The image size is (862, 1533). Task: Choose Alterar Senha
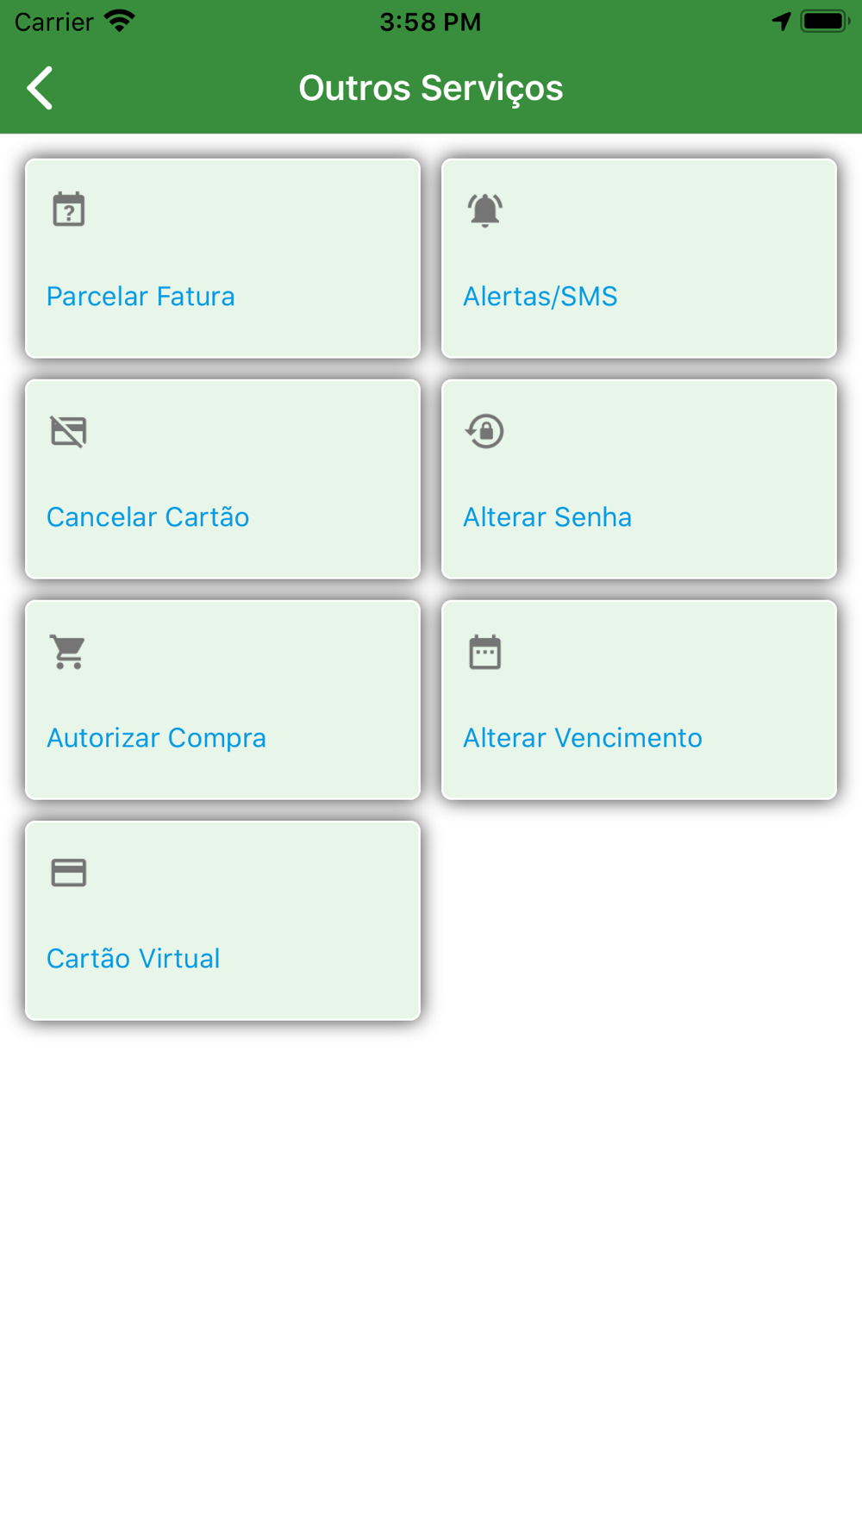[x=547, y=517]
